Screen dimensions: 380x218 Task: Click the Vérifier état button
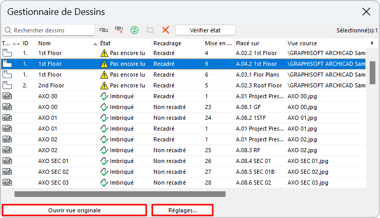click(205, 30)
